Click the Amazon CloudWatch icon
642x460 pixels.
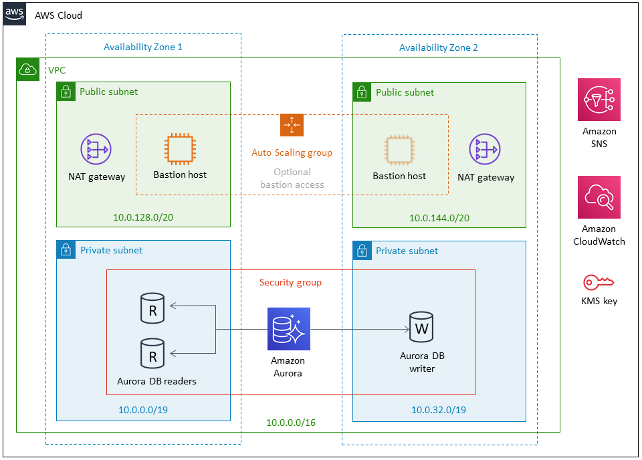coord(599,197)
